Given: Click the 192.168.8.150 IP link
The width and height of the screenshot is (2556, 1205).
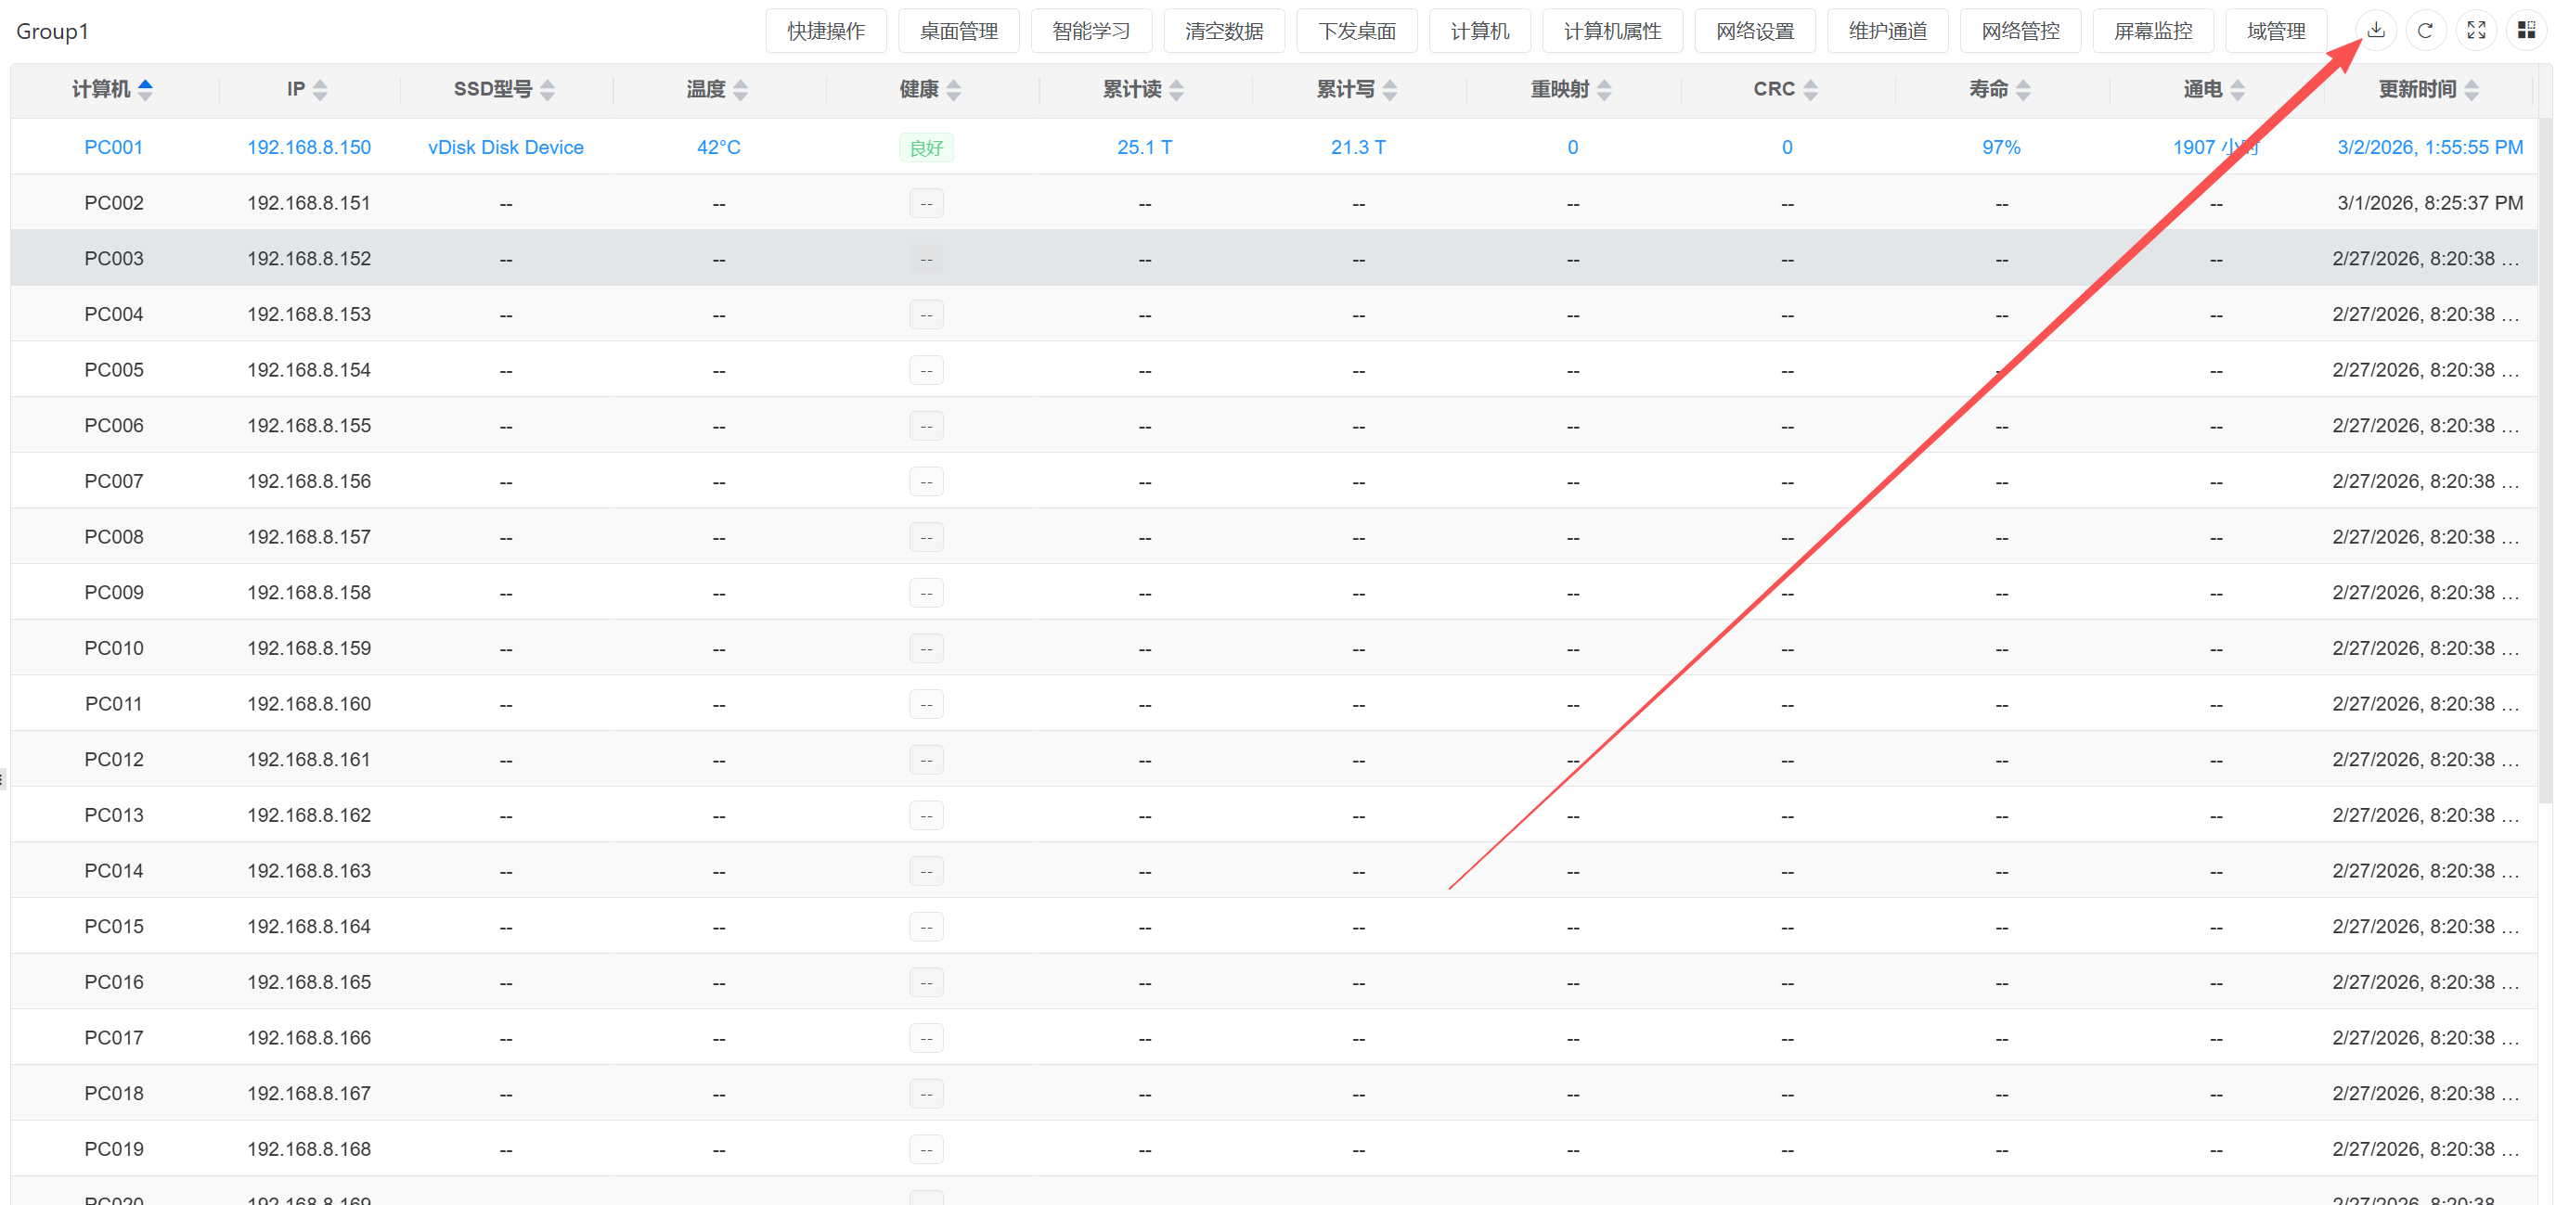Looking at the screenshot, I should point(308,147).
